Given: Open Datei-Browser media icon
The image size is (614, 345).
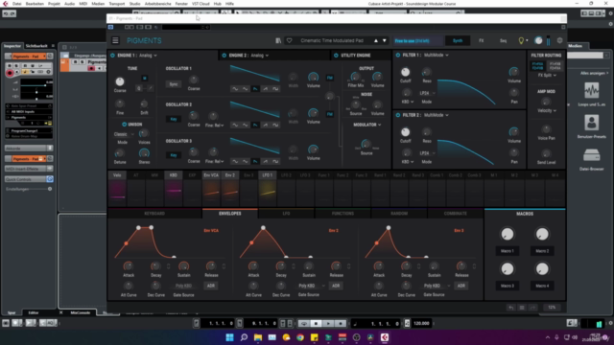Looking at the screenshot, I should tap(591, 155).
